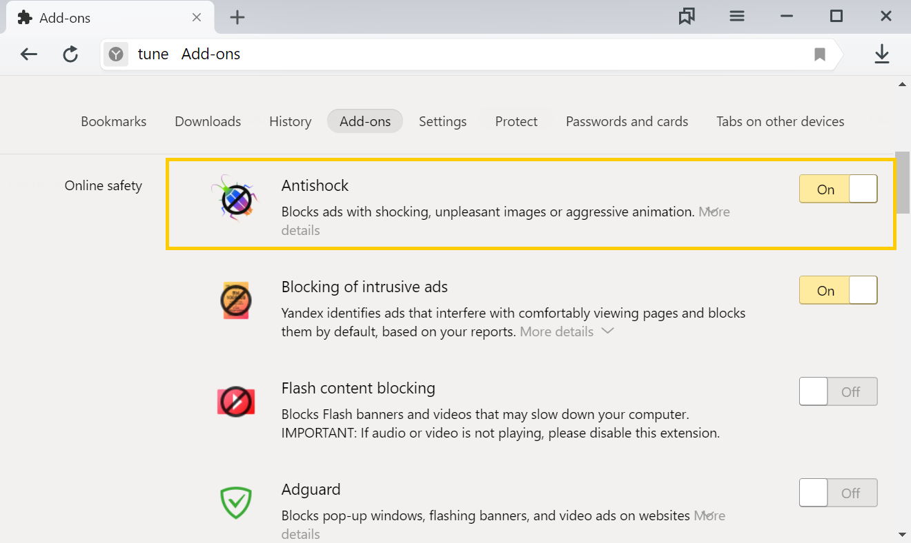Click the Antishock bug icon
911x543 pixels.
click(235, 198)
